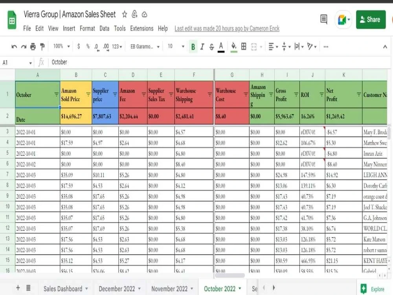Click the green Share button

371,20
